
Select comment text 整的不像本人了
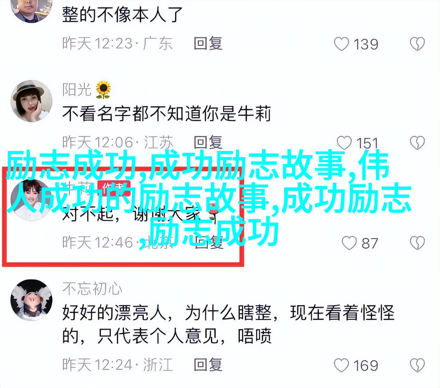point(122,15)
